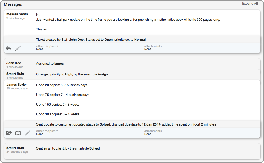The image size is (264, 163).
Task: Click the 'Up to 300 copies: 3 – 4 weeks' line
Action: (58, 114)
